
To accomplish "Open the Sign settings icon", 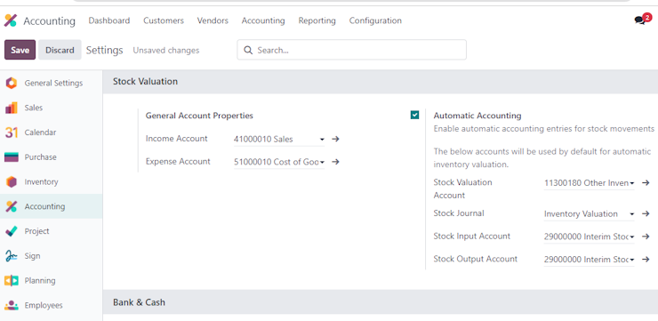I will [12, 256].
